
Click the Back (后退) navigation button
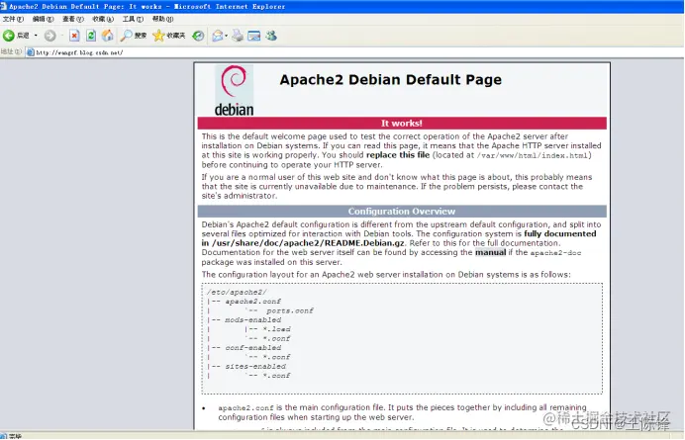coord(16,36)
